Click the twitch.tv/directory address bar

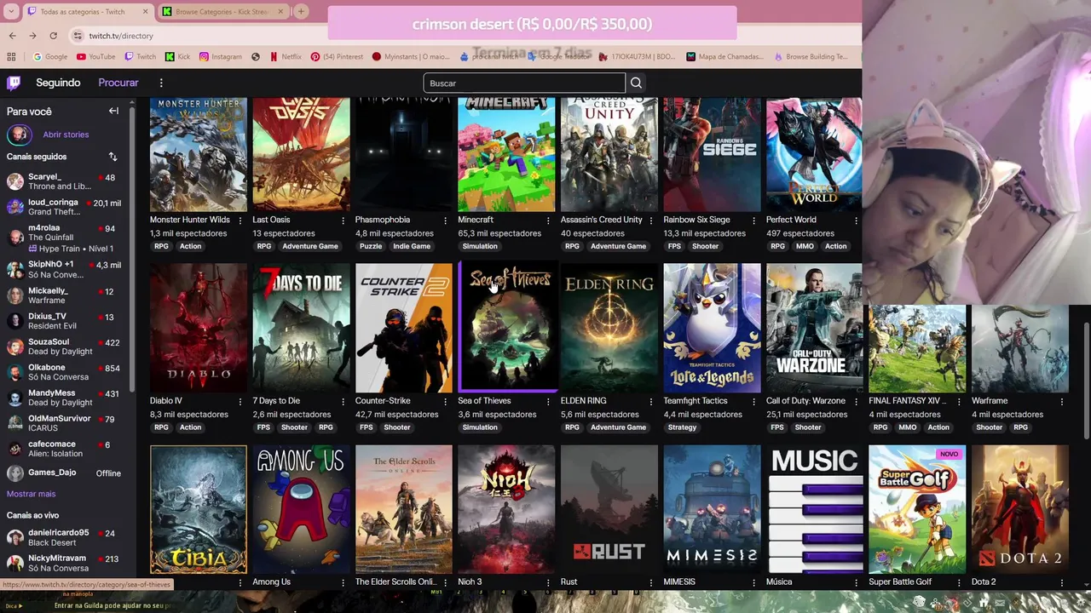[x=121, y=36]
